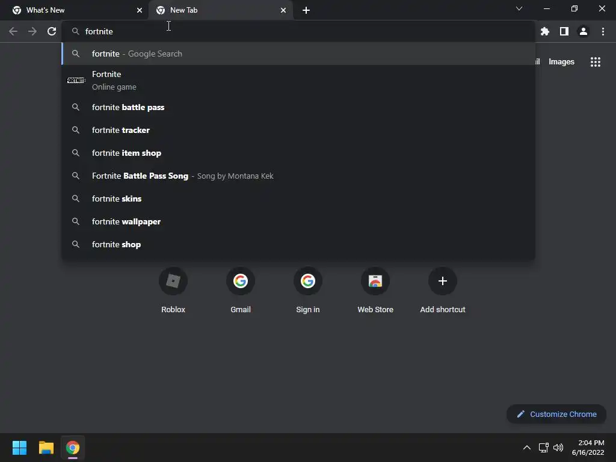Image resolution: width=616 pixels, height=462 pixels.
Task: Pick Fortnite Battle Pass Song suggestion
Action: (x=298, y=176)
